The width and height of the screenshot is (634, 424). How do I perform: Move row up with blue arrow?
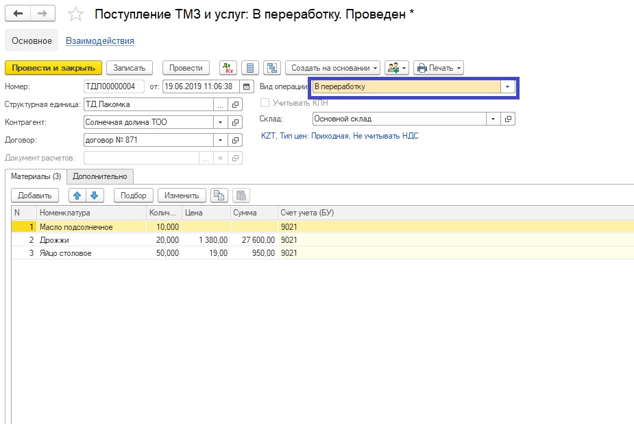(77, 196)
